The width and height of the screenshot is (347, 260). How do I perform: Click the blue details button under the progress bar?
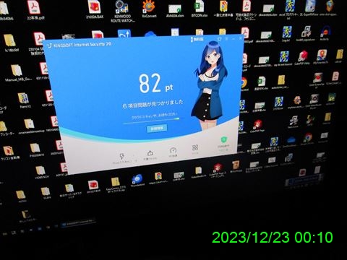click(157, 129)
